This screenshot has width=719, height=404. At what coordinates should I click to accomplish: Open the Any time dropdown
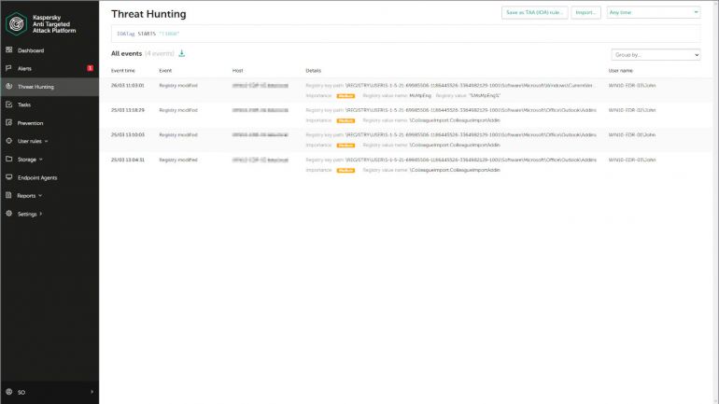[x=653, y=13]
